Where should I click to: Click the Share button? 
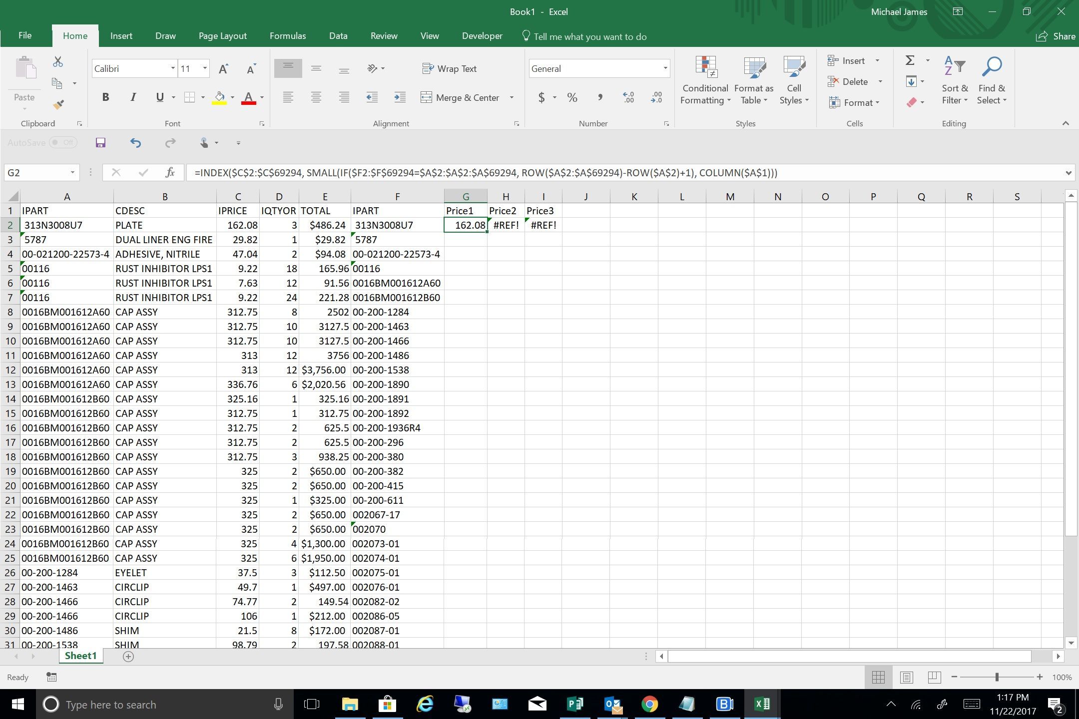pyautogui.click(x=1055, y=36)
